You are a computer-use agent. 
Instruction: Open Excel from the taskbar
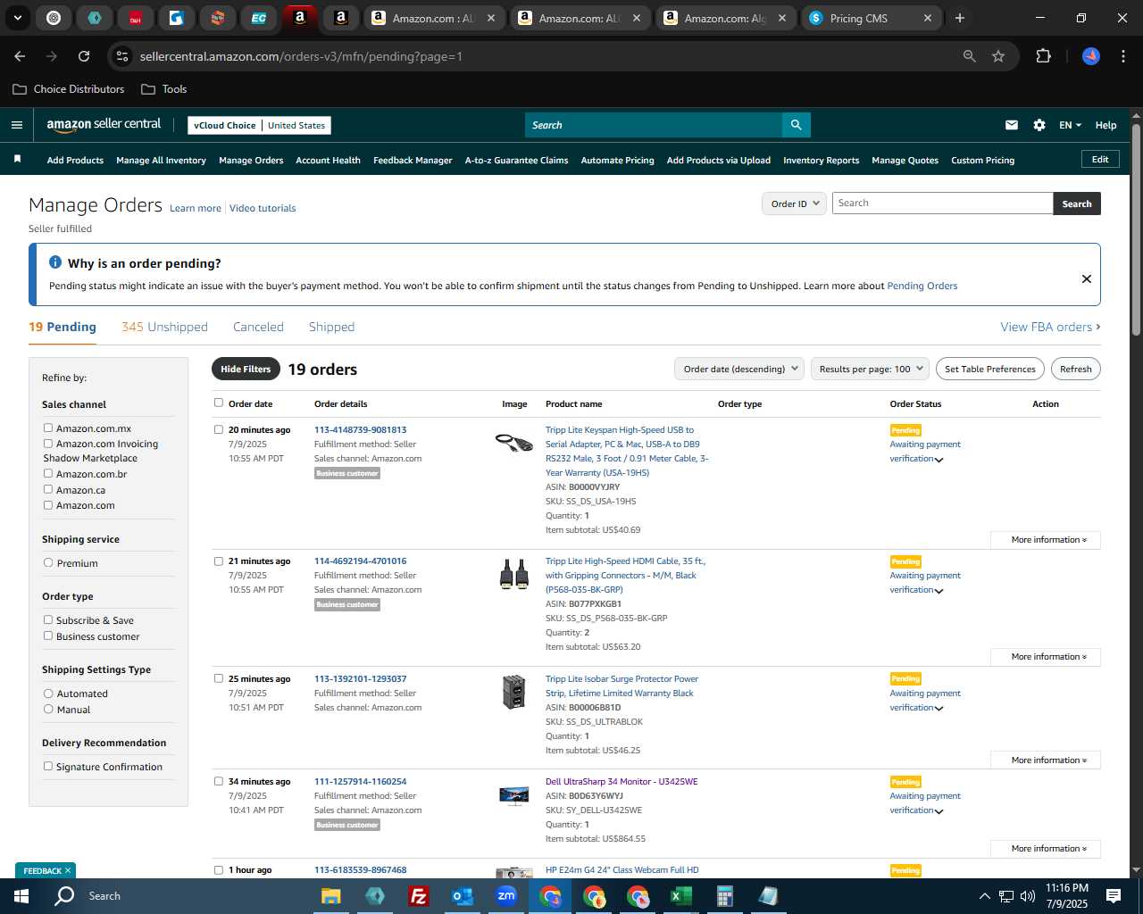point(680,896)
